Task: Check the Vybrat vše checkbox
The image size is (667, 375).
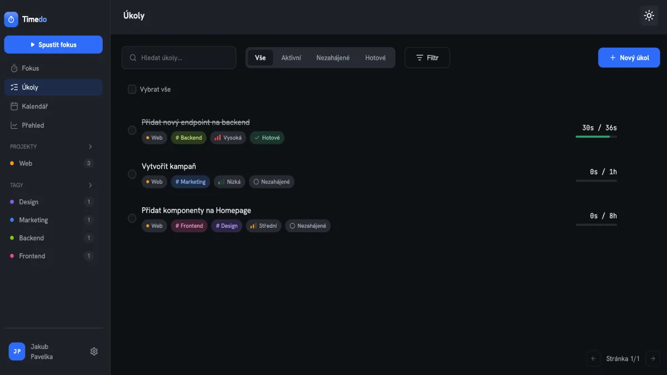Action: [132, 89]
